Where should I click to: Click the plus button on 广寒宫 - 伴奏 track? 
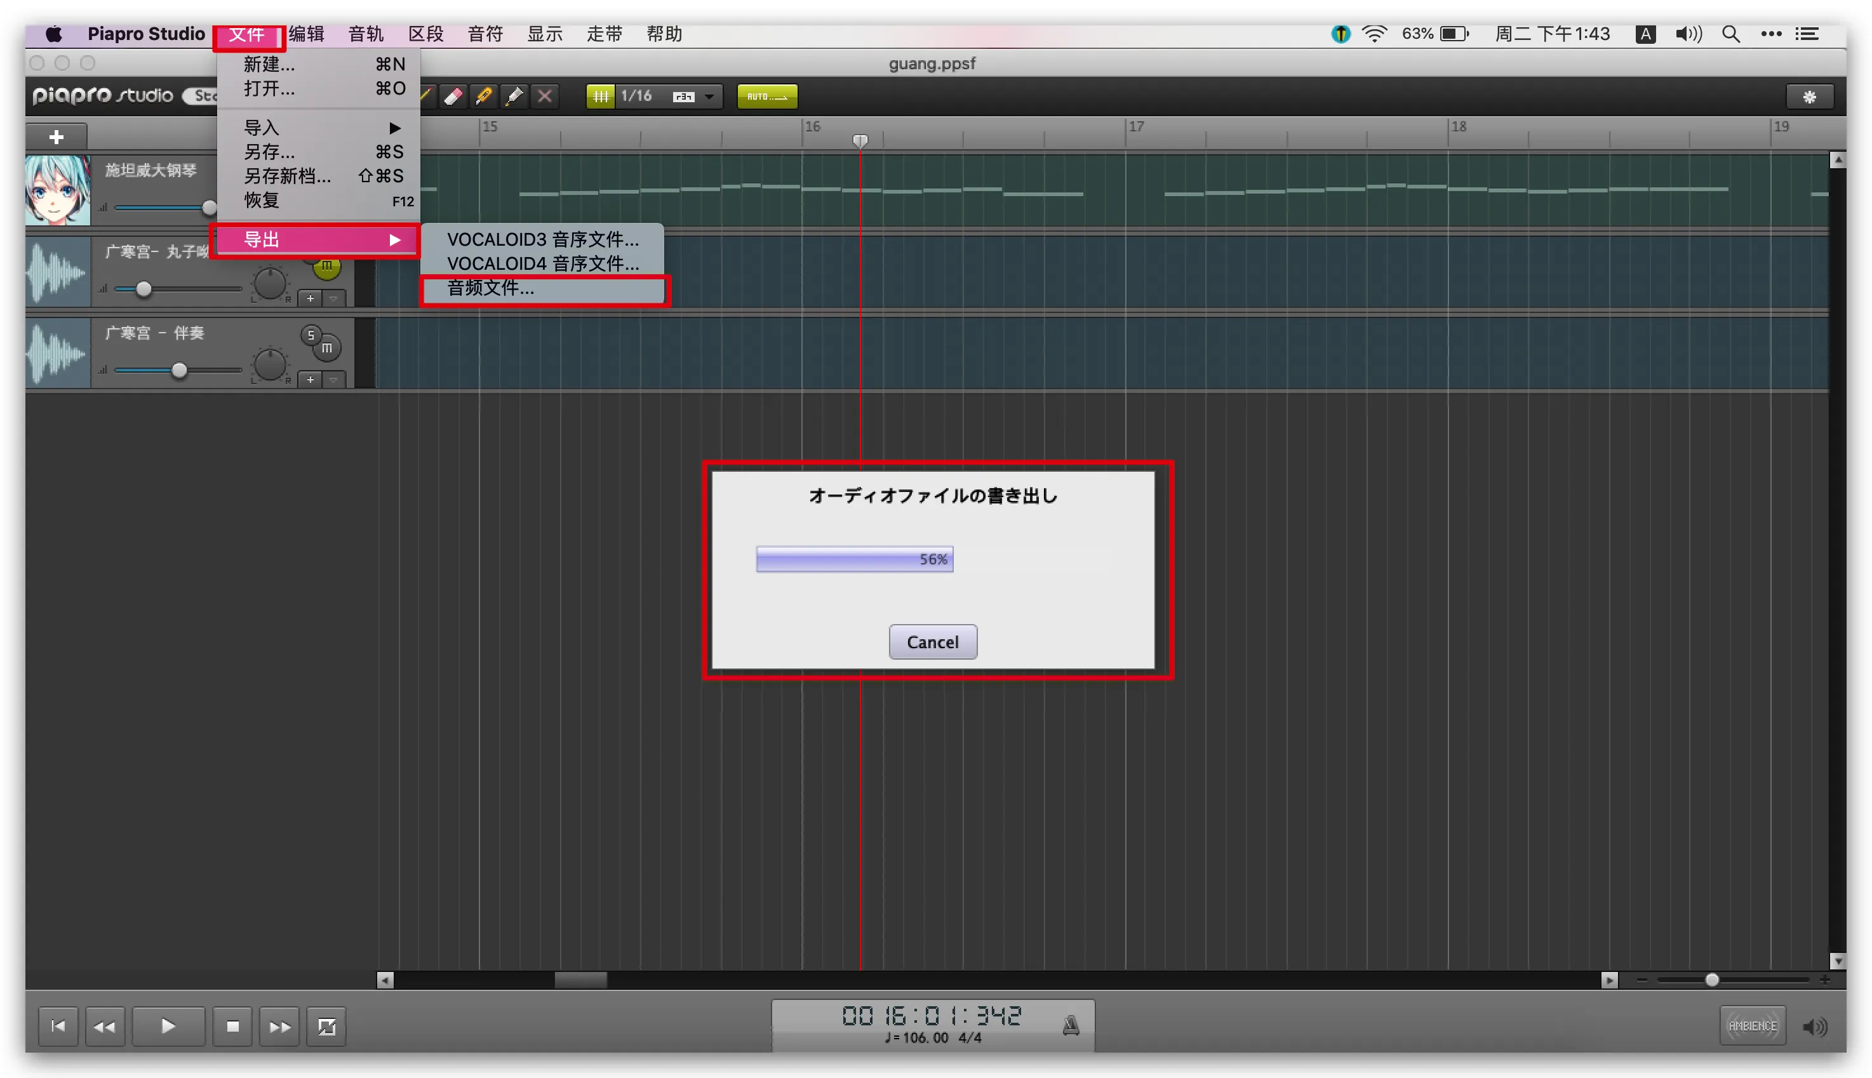[x=311, y=380]
